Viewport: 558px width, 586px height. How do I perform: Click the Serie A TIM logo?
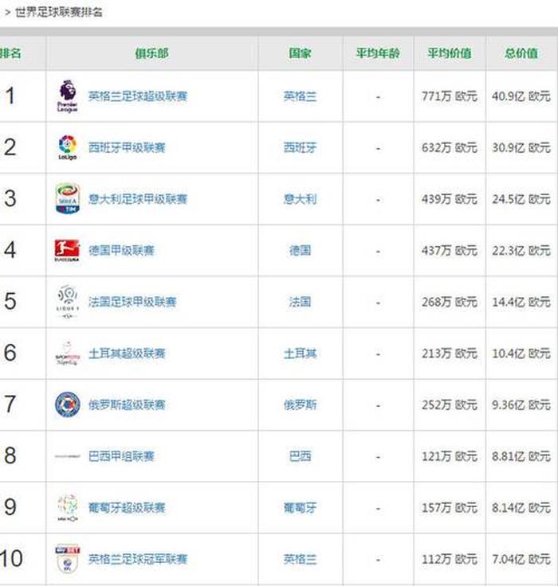tap(68, 199)
